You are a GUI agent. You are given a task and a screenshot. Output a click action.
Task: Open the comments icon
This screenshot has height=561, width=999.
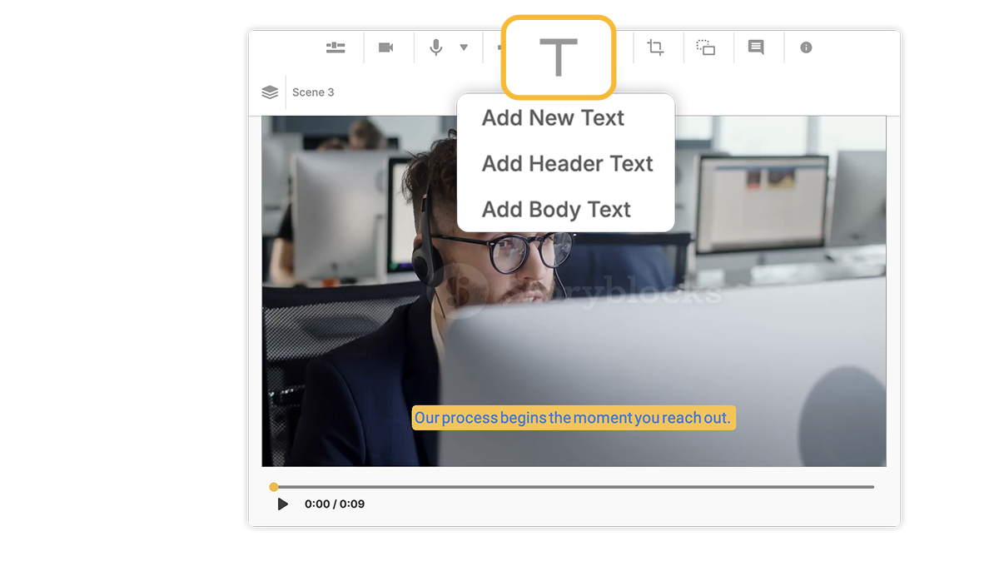click(x=757, y=47)
